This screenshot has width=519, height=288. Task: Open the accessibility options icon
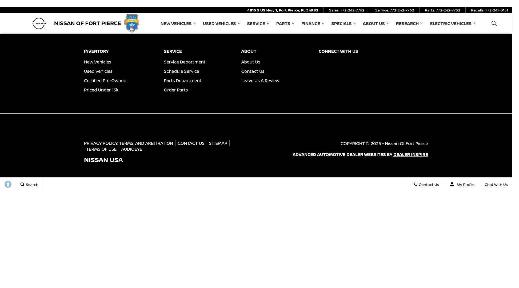[x=8, y=184]
